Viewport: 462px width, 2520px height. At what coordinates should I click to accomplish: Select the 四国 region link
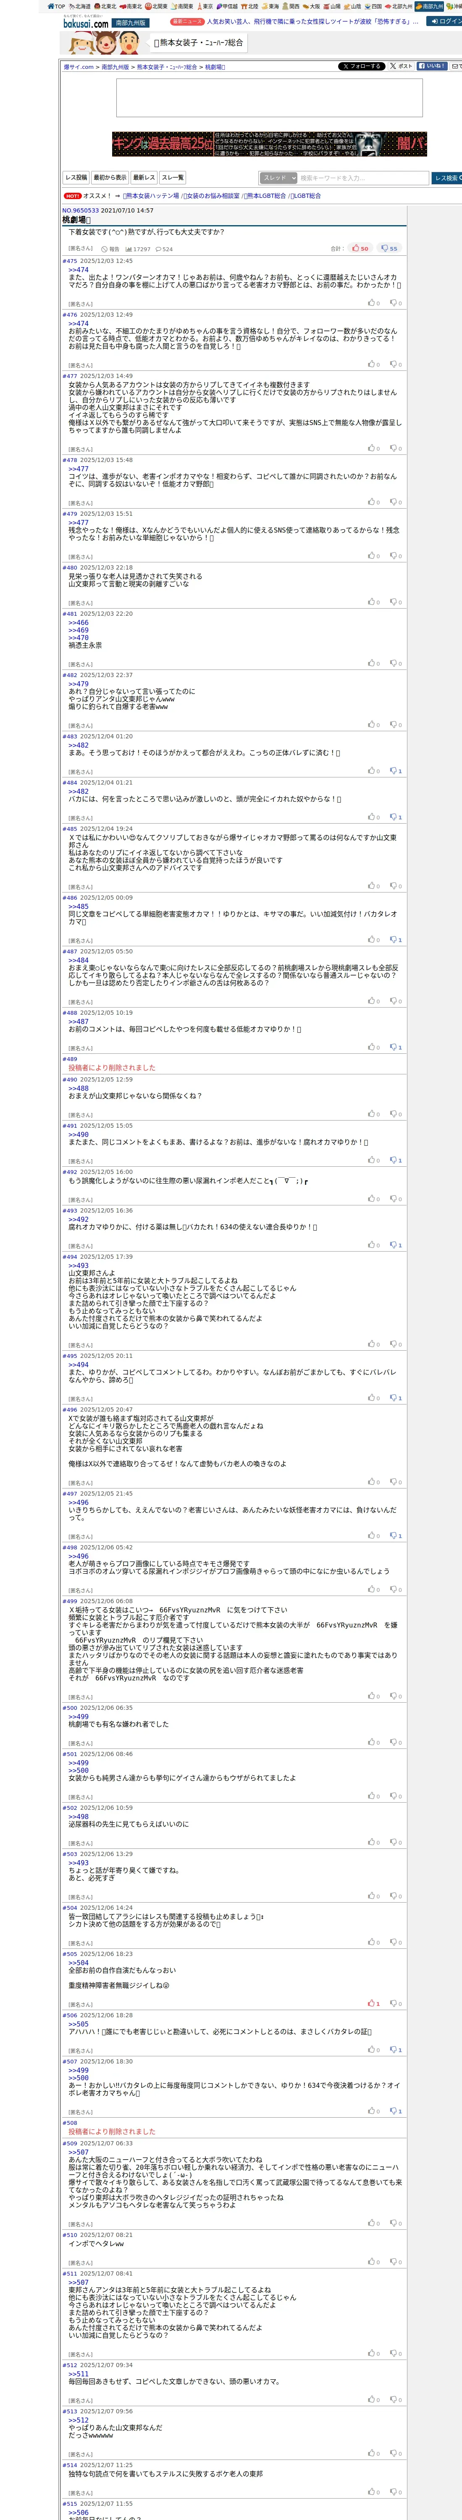click(374, 6)
